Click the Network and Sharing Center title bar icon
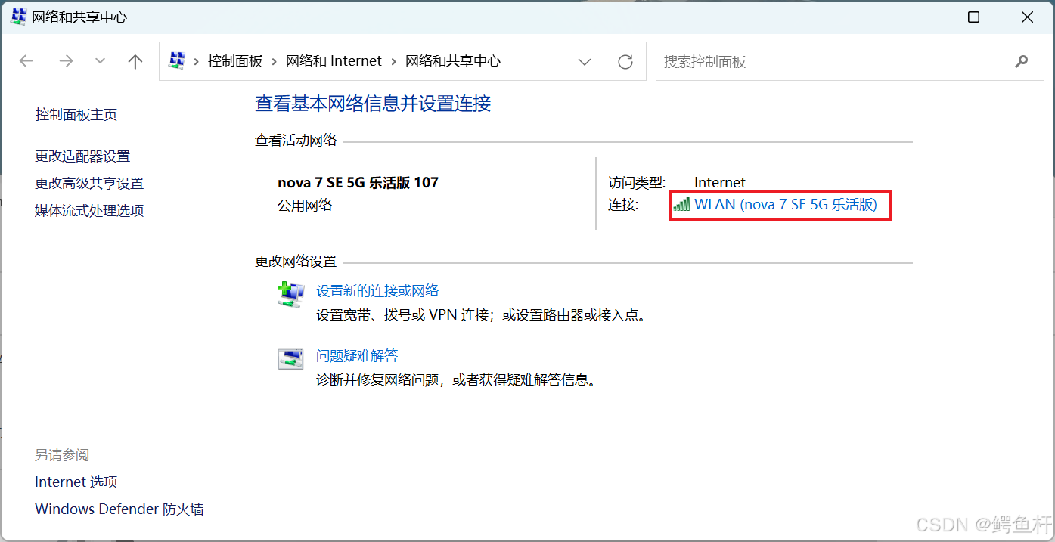1055x542 pixels. pos(18,17)
